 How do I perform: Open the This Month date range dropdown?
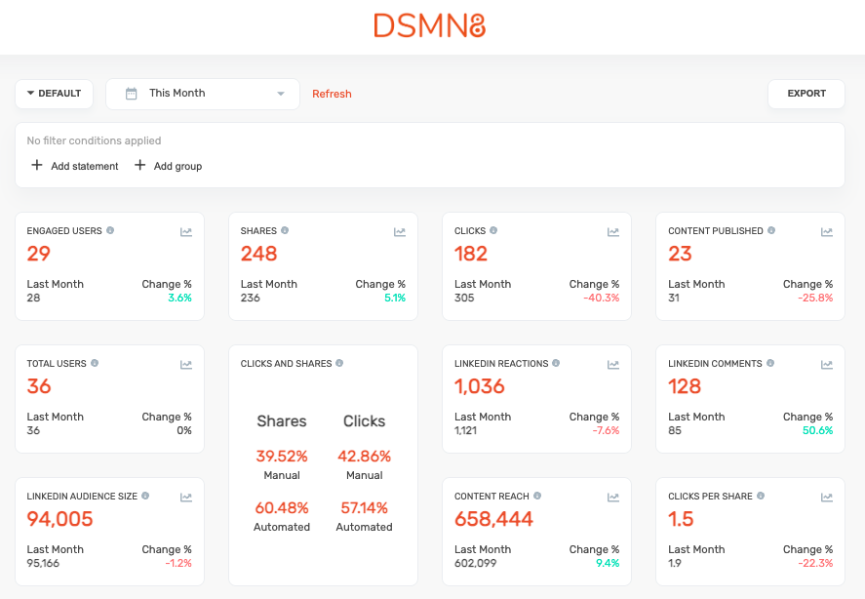[203, 94]
